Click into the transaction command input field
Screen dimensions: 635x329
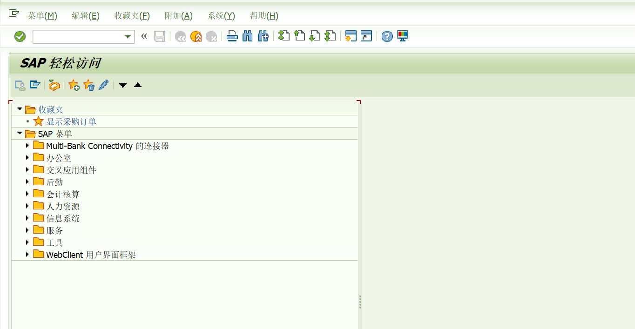[78, 37]
